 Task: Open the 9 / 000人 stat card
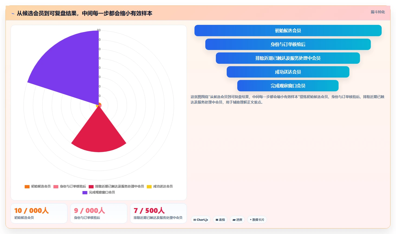(99, 213)
